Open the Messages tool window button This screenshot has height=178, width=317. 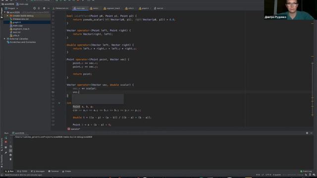(38, 172)
